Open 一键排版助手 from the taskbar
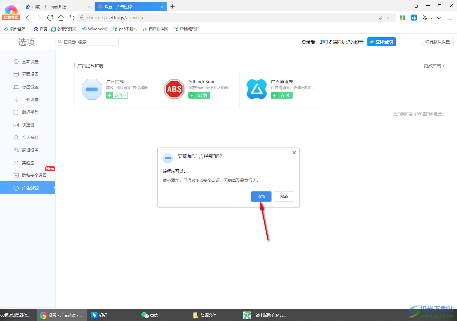Image resolution: width=457 pixels, height=321 pixels. tap(265, 315)
